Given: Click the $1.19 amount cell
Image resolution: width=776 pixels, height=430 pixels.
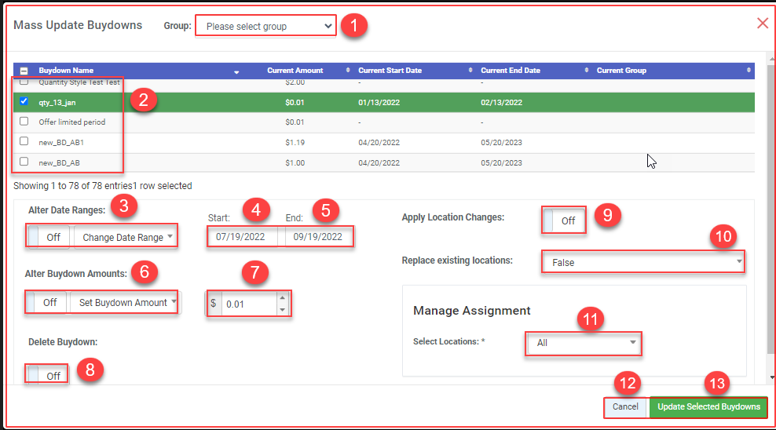Looking at the screenshot, I should (295, 142).
